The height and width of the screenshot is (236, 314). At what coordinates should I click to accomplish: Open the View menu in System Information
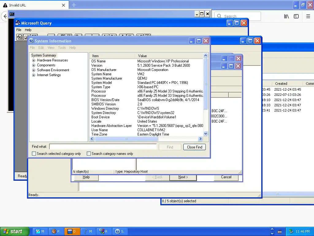pyautogui.click(x=51, y=48)
